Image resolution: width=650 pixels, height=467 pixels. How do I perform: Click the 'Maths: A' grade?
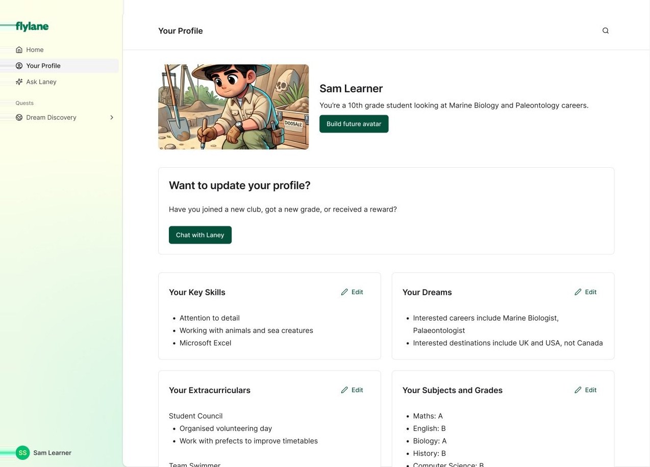[428, 416]
